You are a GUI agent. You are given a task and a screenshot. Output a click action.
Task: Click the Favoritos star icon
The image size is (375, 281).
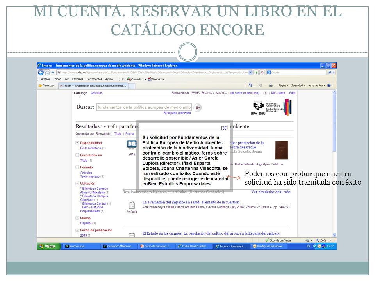(x=40, y=85)
